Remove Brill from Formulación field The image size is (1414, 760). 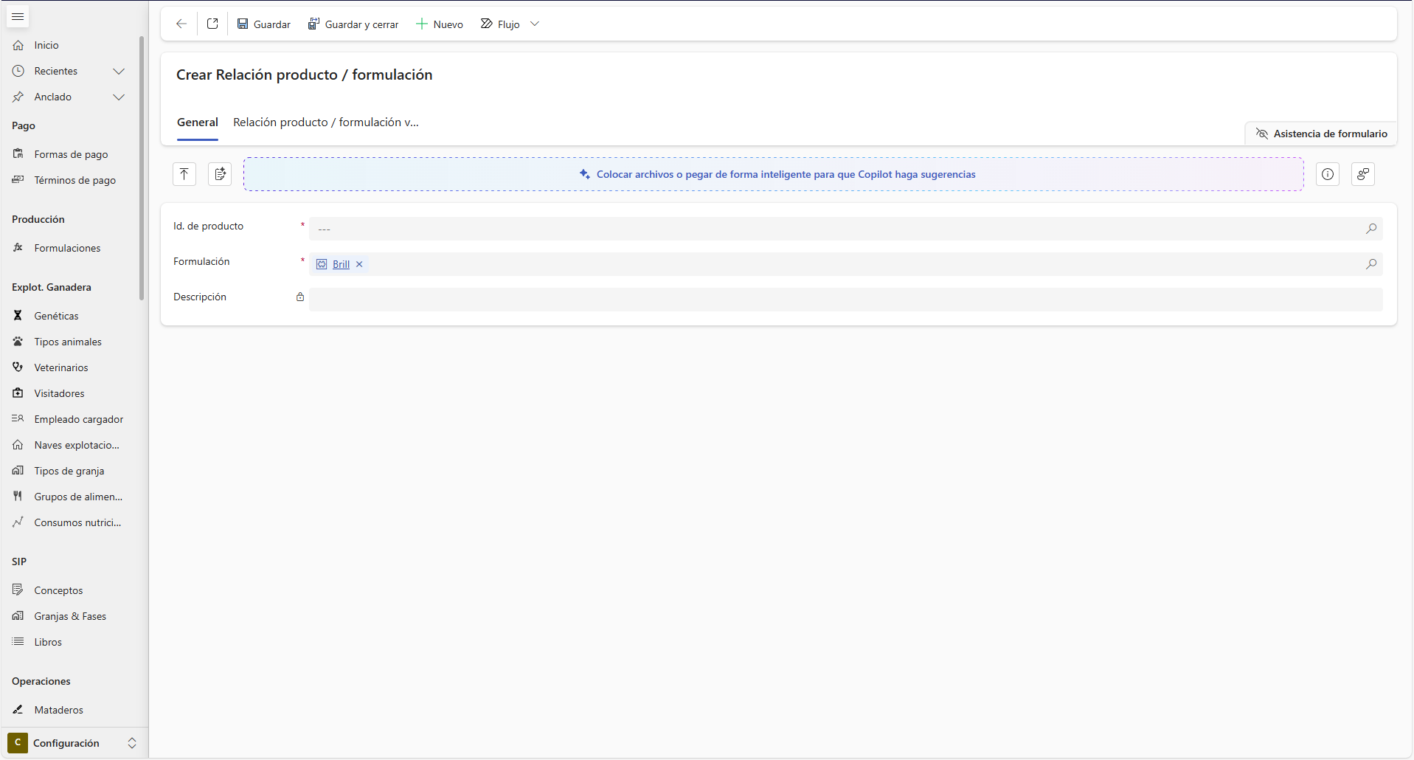pyautogui.click(x=359, y=264)
